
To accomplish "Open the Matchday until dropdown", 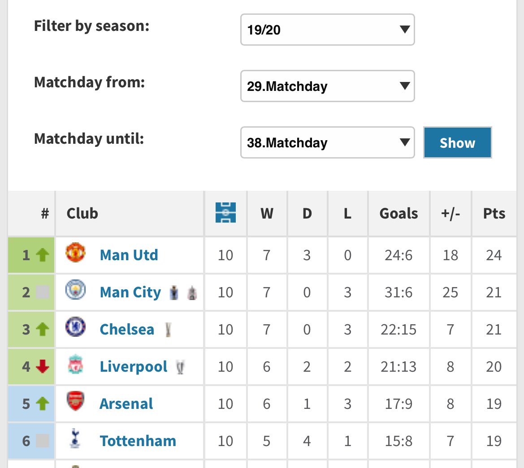I will pyautogui.click(x=327, y=143).
